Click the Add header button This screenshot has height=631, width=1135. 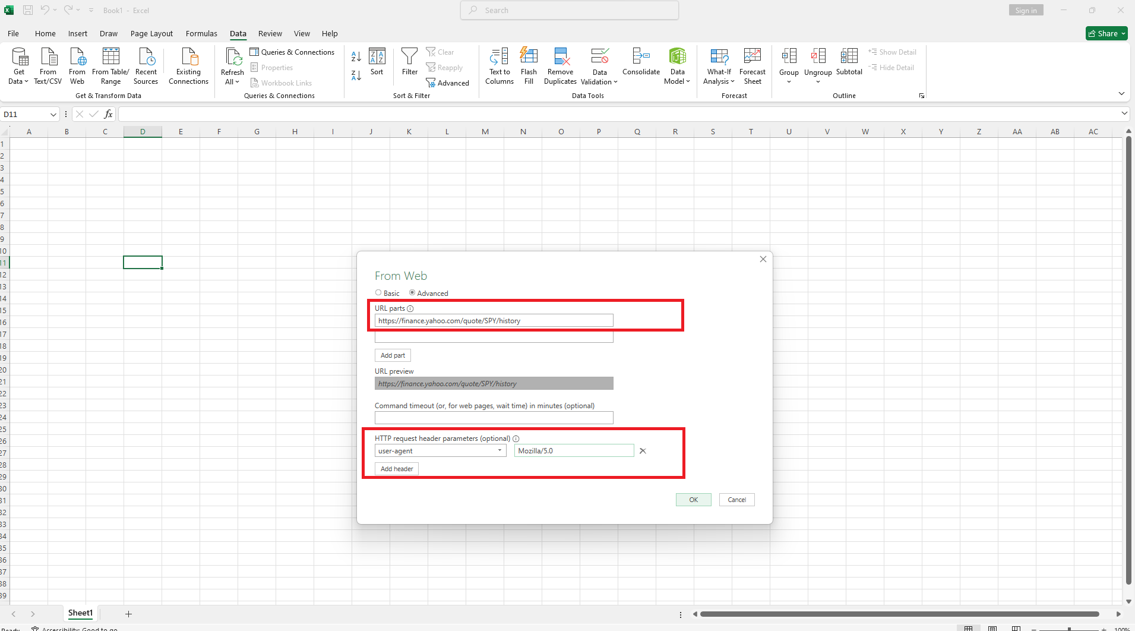click(x=397, y=469)
